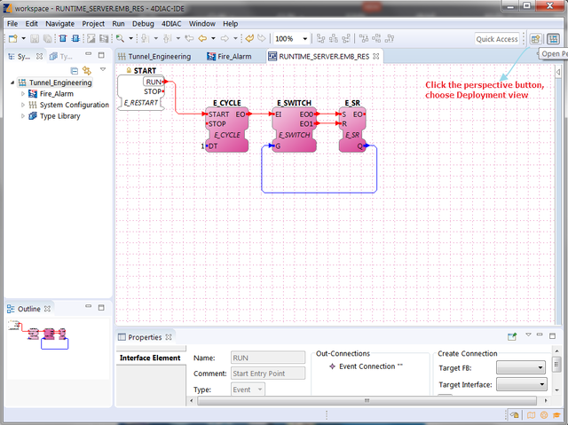Click the Collapse All icon in System Explorer
568x425 pixels.
[75, 71]
